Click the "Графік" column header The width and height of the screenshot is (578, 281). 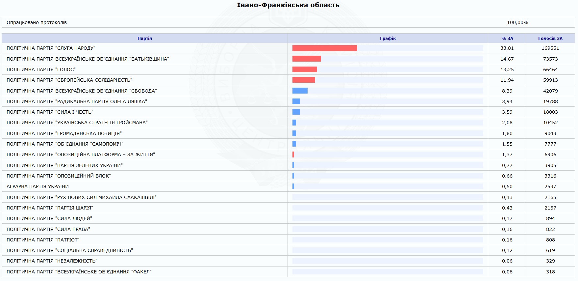388,39
